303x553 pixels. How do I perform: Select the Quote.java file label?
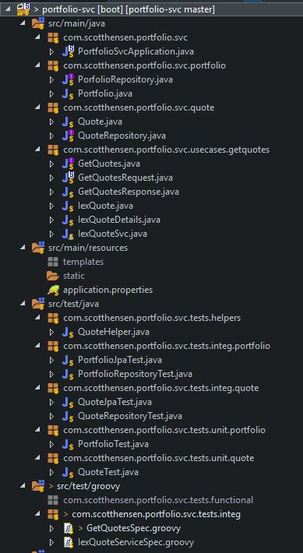tap(100, 122)
